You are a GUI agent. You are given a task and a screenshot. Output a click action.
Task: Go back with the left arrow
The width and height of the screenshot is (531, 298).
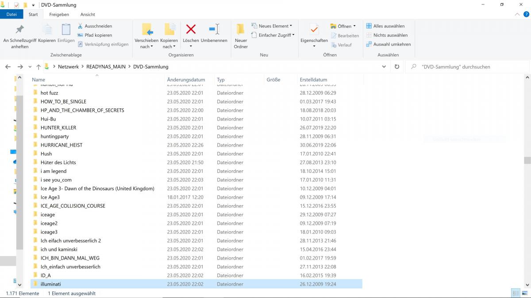click(x=8, y=67)
